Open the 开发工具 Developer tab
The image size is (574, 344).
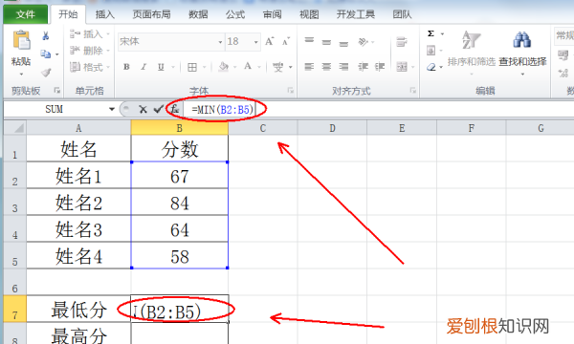[355, 14]
